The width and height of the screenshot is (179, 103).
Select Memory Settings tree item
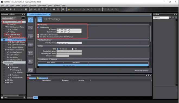point(17,47)
